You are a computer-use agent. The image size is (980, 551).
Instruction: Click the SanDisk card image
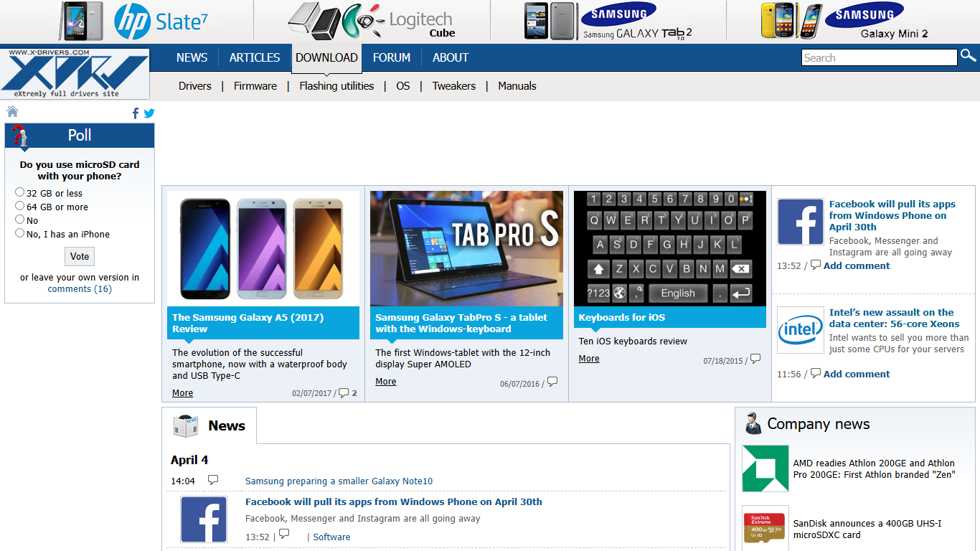(765, 528)
